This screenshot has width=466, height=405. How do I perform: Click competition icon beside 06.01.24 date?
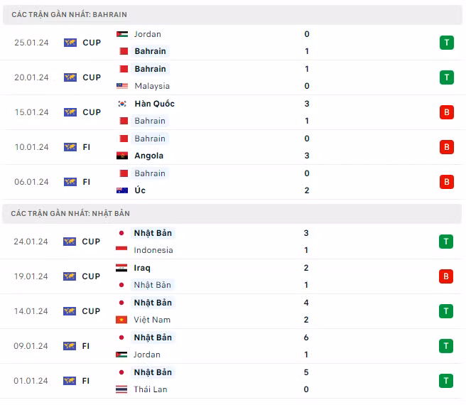pos(70,182)
